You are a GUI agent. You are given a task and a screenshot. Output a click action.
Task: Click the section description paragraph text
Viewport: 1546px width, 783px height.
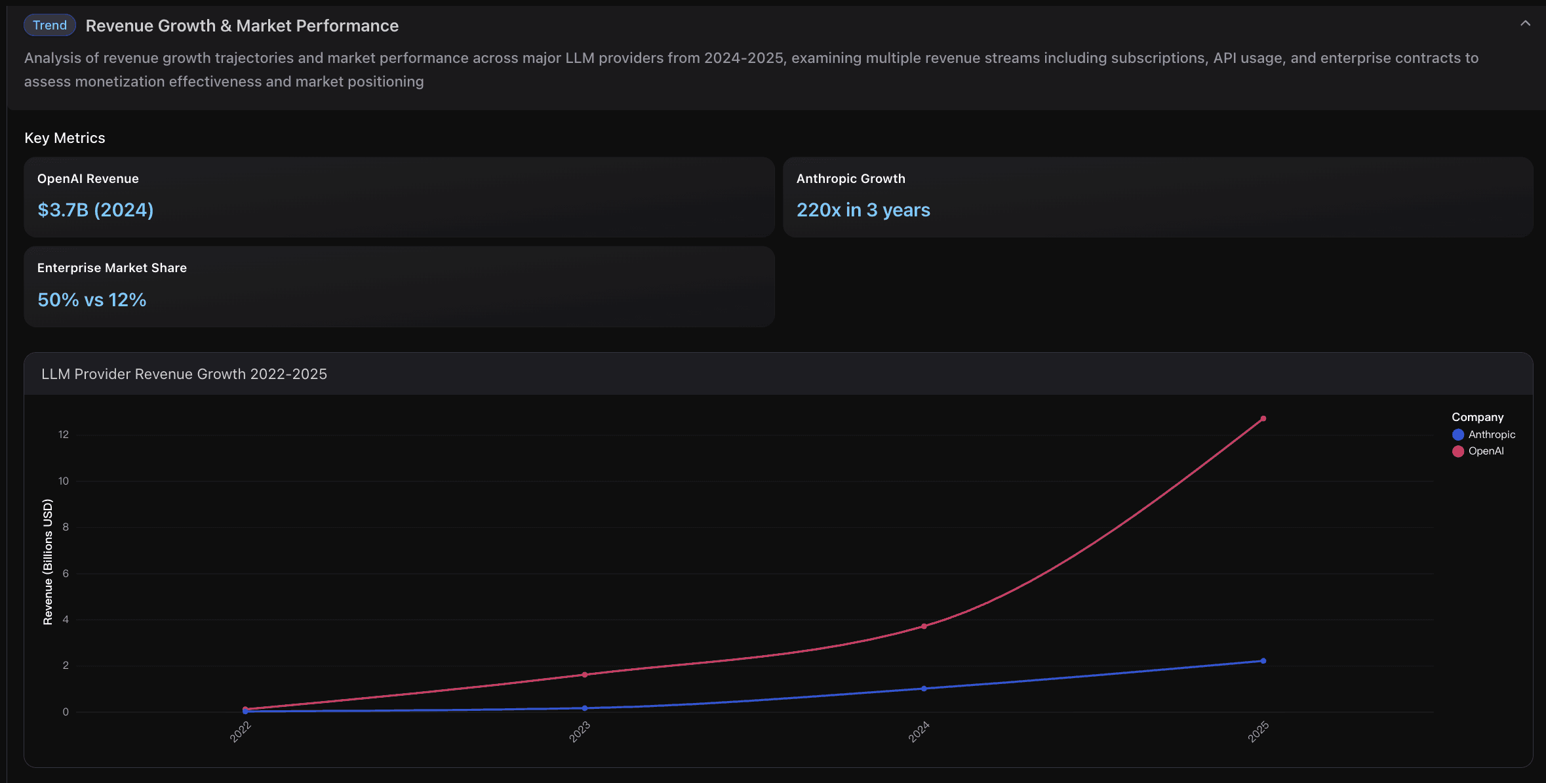coord(751,70)
